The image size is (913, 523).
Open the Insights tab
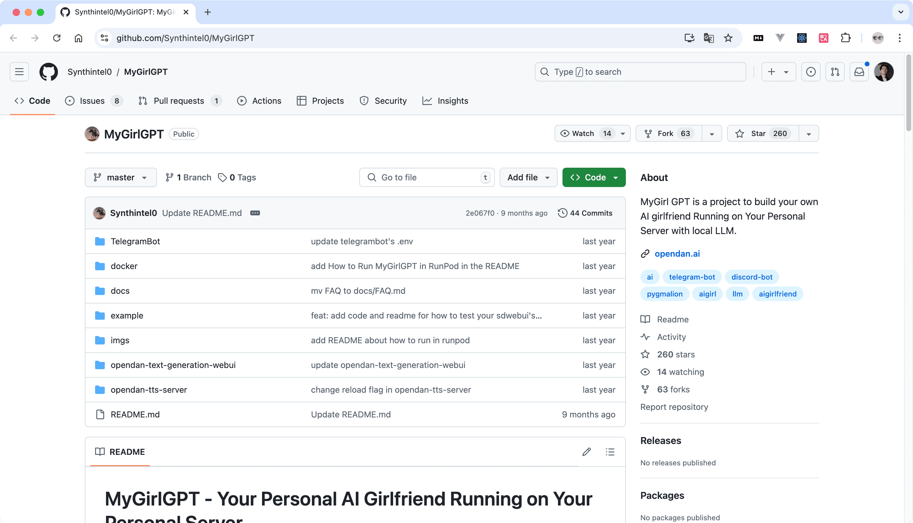tap(453, 101)
